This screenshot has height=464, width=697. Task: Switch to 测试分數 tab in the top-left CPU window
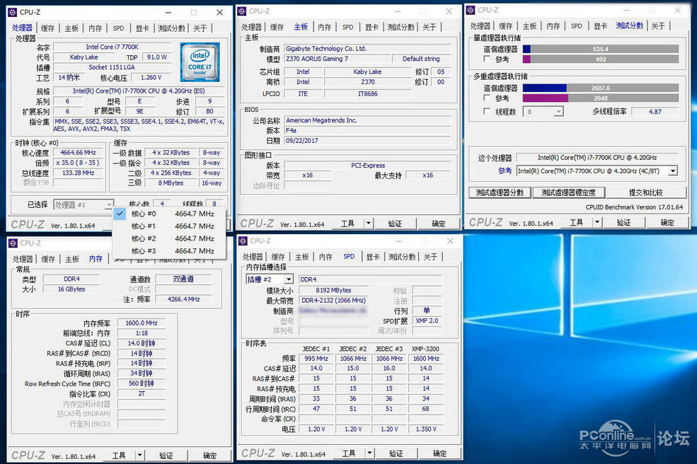pos(171,28)
